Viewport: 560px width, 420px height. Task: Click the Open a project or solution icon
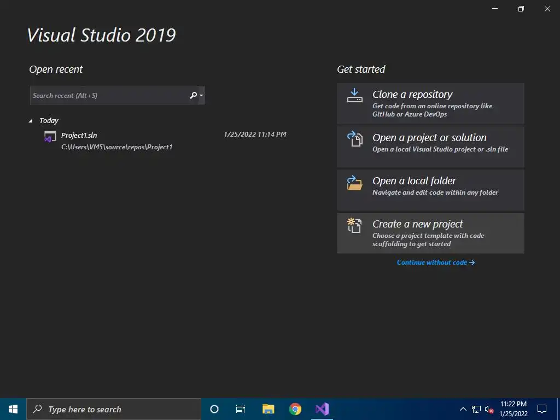354,138
